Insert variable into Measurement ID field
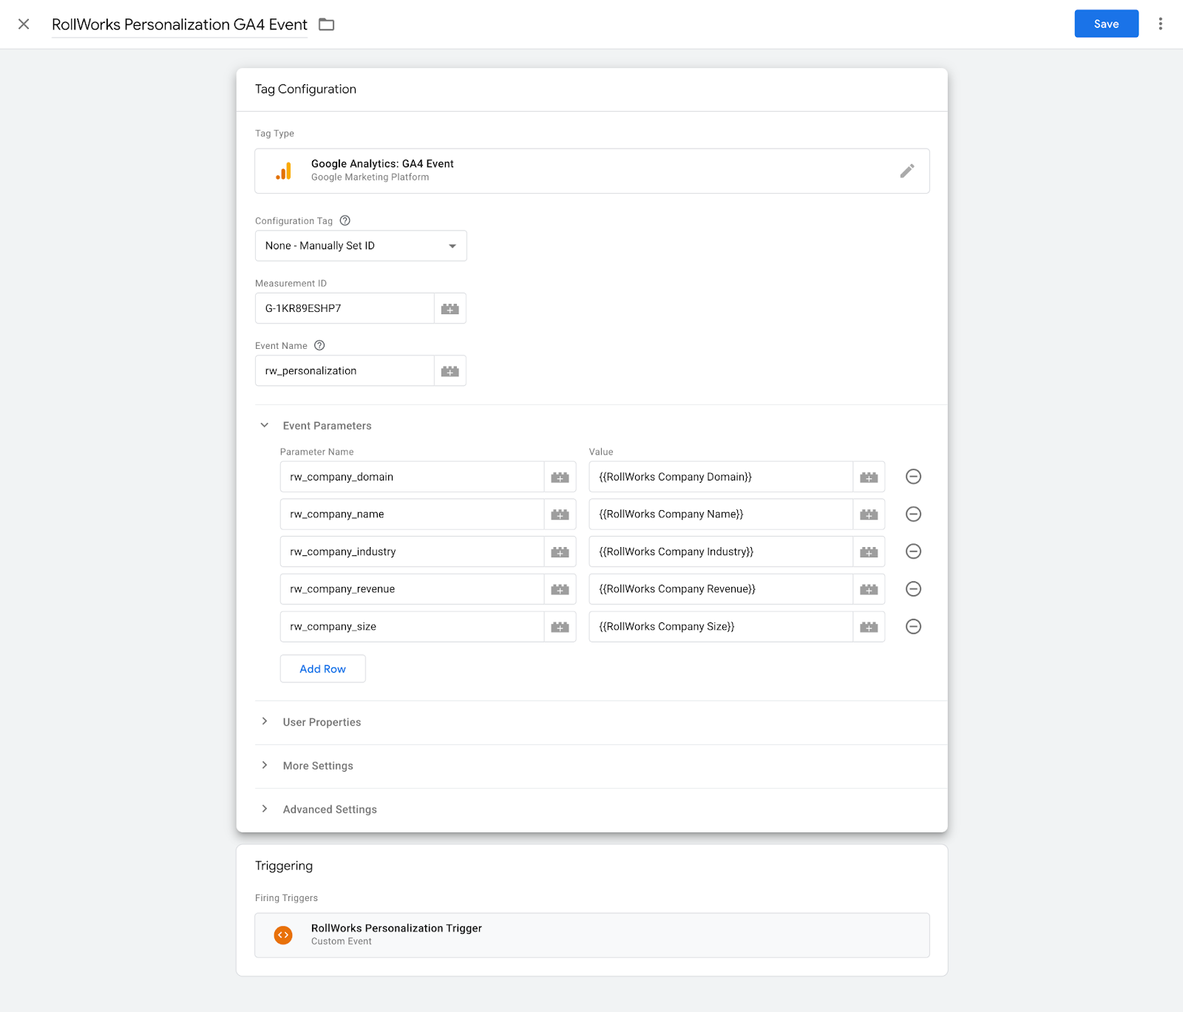The width and height of the screenshot is (1183, 1012). tap(450, 308)
